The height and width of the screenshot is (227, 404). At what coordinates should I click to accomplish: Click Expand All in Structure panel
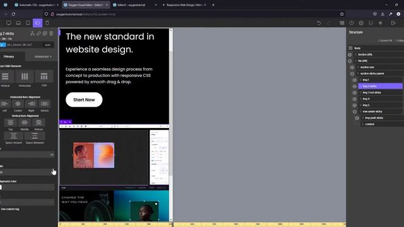pyautogui.click(x=384, y=40)
